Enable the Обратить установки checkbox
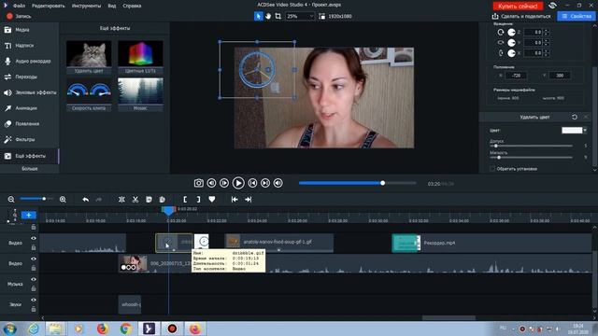The image size is (598, 336). tap(492, 168)
